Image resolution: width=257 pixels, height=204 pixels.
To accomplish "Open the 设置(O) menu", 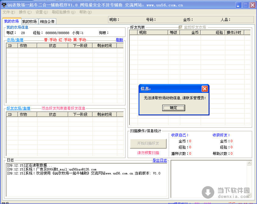I will tap(42, 12).
